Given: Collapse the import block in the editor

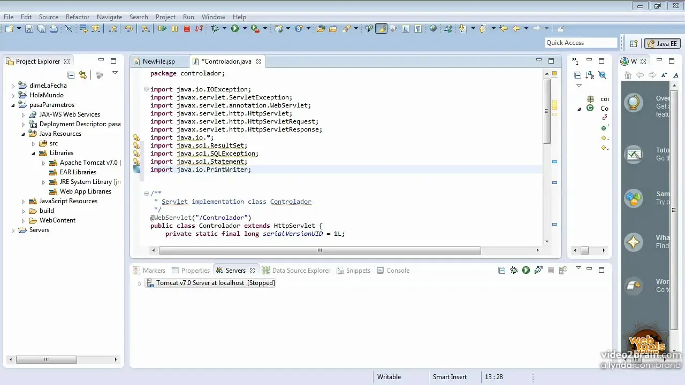Looking at the screenshot, I should point(146,89).
